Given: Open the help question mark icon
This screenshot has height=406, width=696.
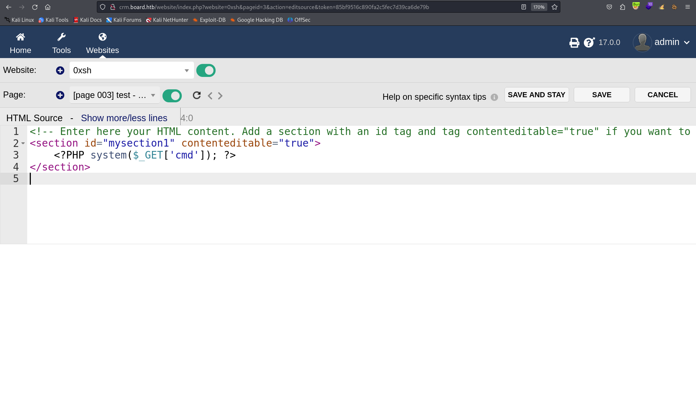Looking at the screenshot, I should tap(589, 42).
